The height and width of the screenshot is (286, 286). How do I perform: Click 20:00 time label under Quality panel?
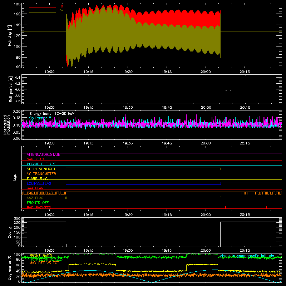pyautogui.click(x=206, y=251)
